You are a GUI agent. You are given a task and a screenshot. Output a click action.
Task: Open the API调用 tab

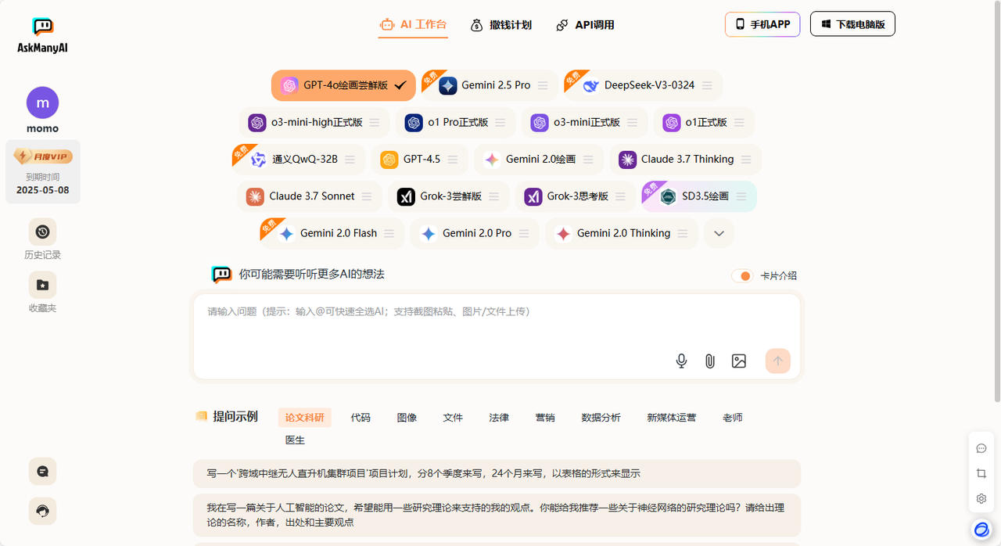click(585, 25)
